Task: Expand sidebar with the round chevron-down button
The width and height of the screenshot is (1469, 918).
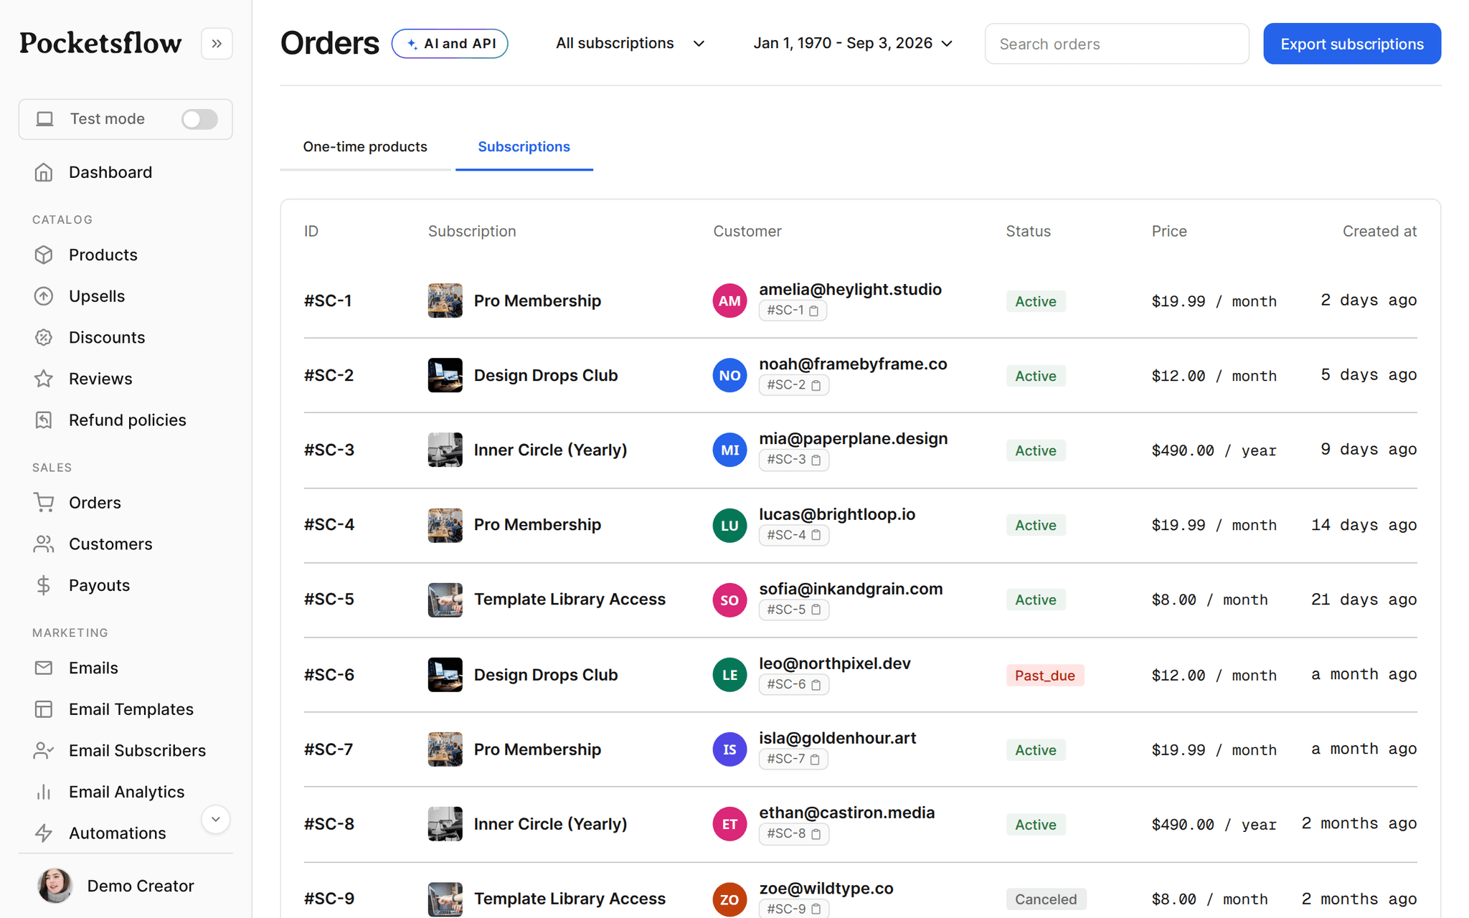Action: 215,819
